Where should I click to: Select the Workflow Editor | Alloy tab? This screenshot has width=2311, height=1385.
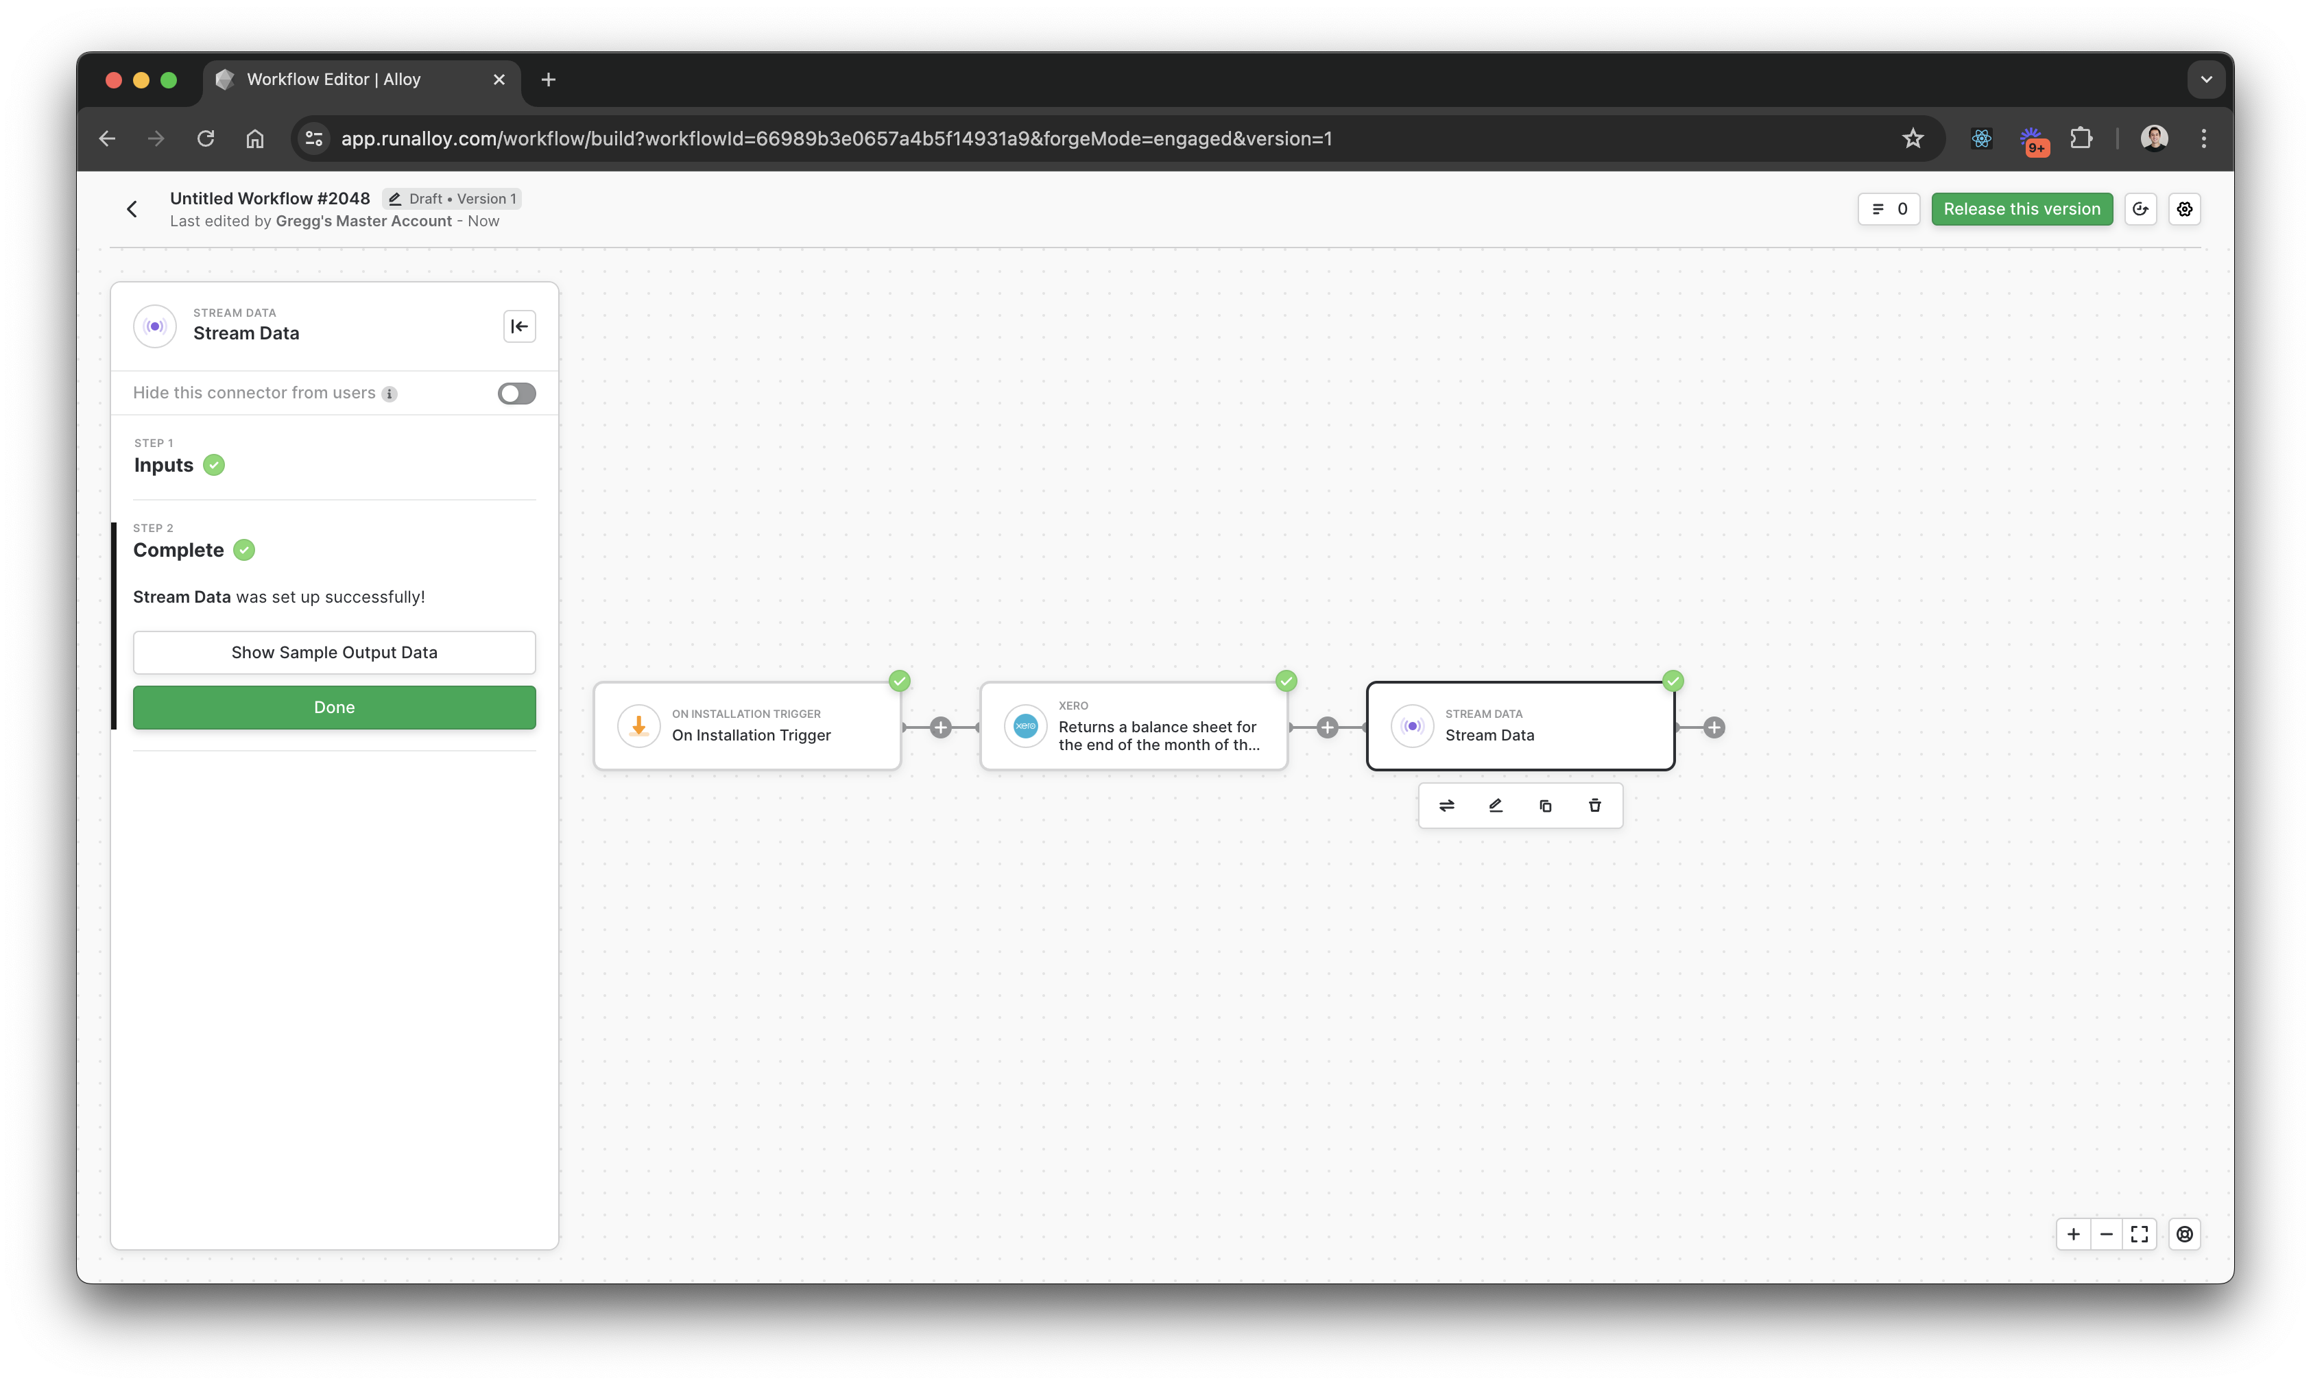click(333, 80)
